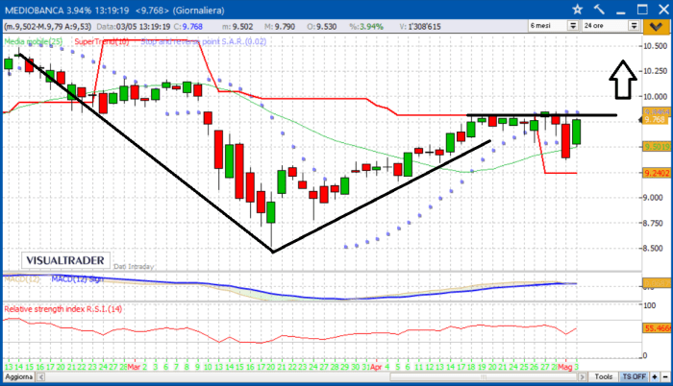This screenshot has height=386, width=673.
Task: Click the scroll left arrow beside Aggiorna
Action: [x=40, y=377]
